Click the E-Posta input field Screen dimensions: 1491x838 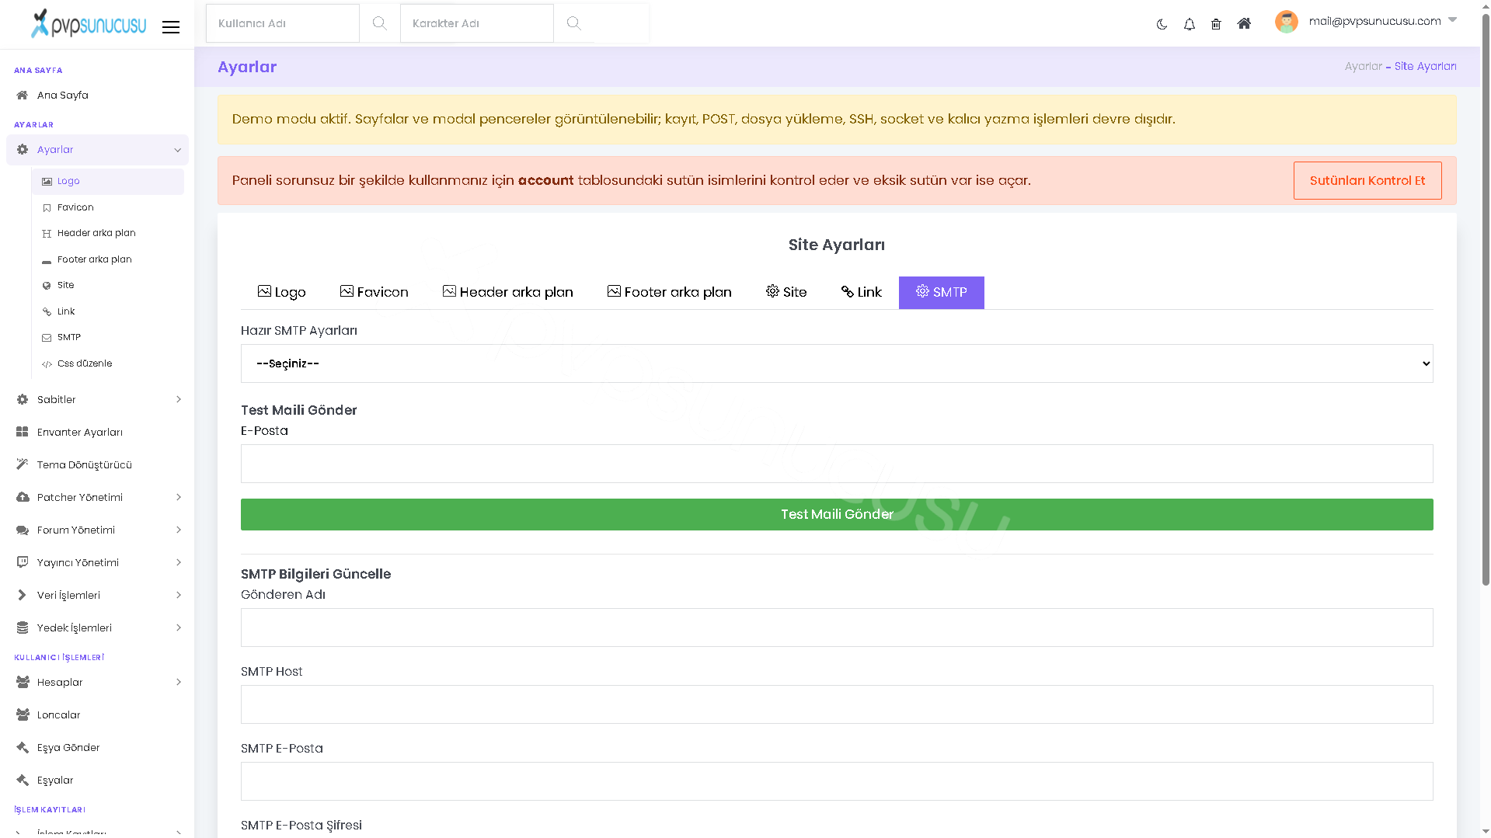pyautogui.click(x=837, y=464)
